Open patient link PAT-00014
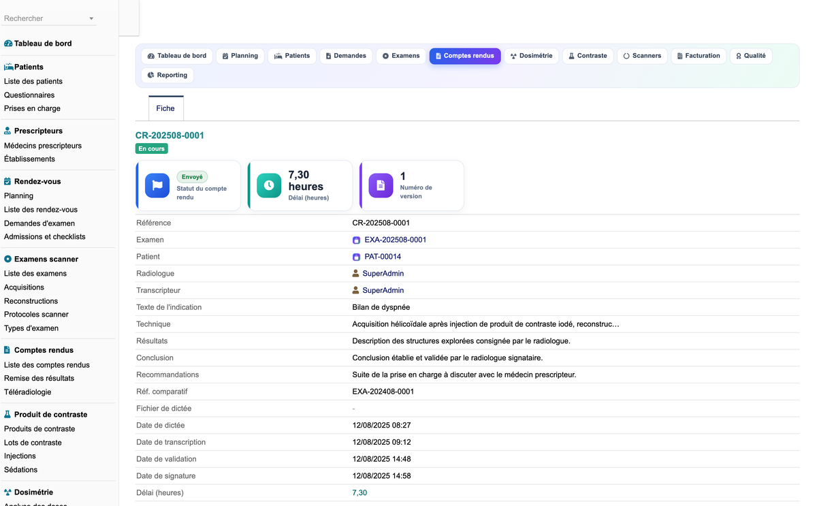 point(383,257)
